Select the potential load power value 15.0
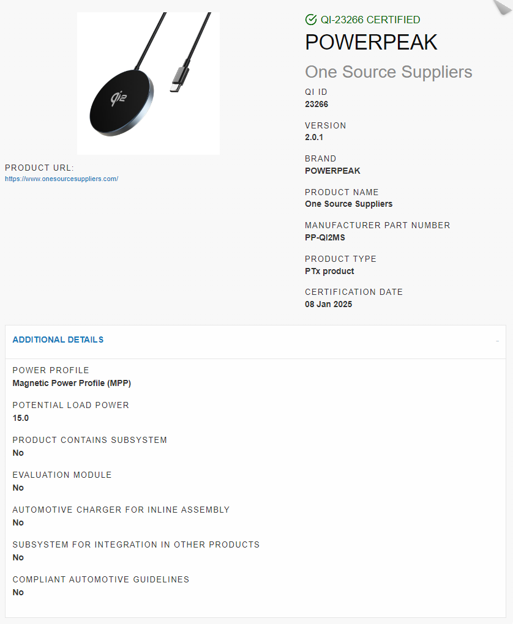This screenshot has height=624, width=513. 21,418
